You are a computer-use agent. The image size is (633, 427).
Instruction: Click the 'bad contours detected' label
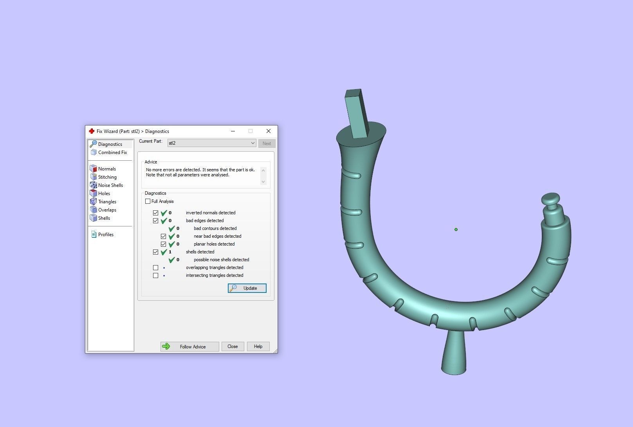(215, 228)
